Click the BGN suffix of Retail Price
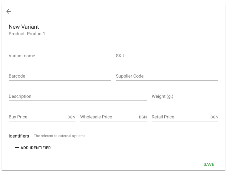Image resolution: width=227 pixels, height=173 pixels. [214, 117]
